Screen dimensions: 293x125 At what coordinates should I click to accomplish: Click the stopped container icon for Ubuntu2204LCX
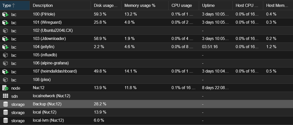pos(5,31)
